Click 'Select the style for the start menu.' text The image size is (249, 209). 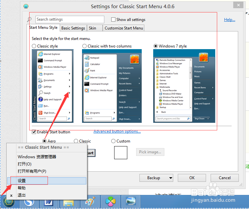pyautogui.click(x=61, y=39)
